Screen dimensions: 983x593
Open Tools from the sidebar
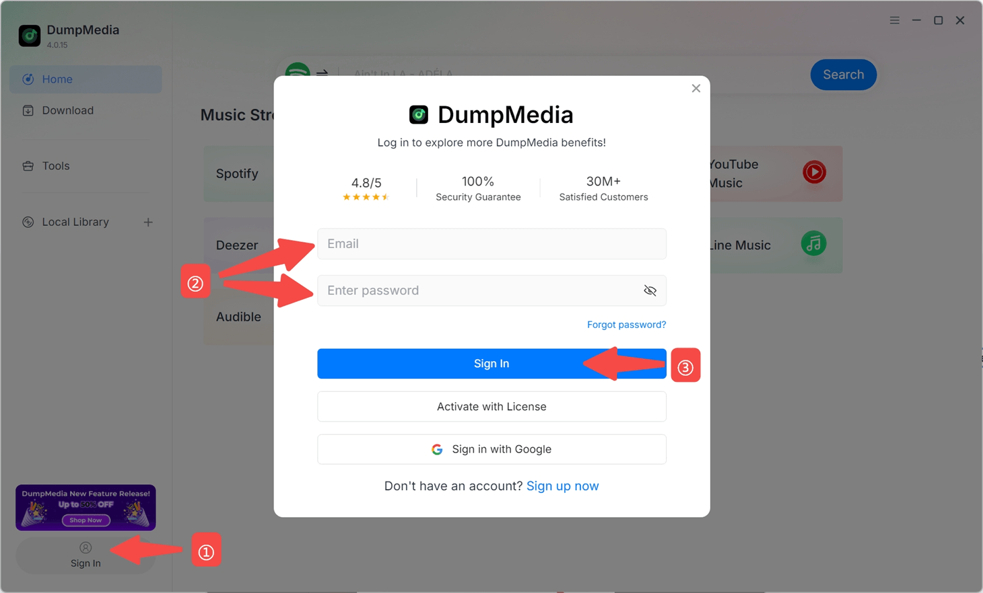(x=86, y=166)
